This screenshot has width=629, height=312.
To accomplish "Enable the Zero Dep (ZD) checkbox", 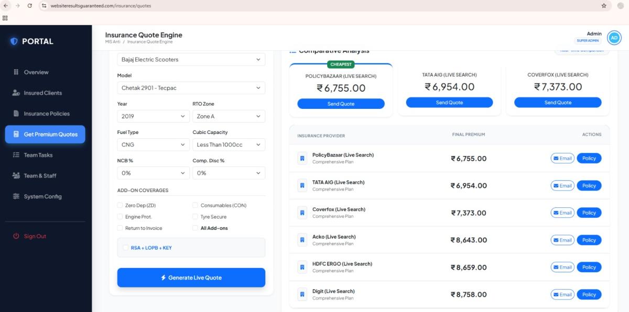I will [x=120, y=205].
